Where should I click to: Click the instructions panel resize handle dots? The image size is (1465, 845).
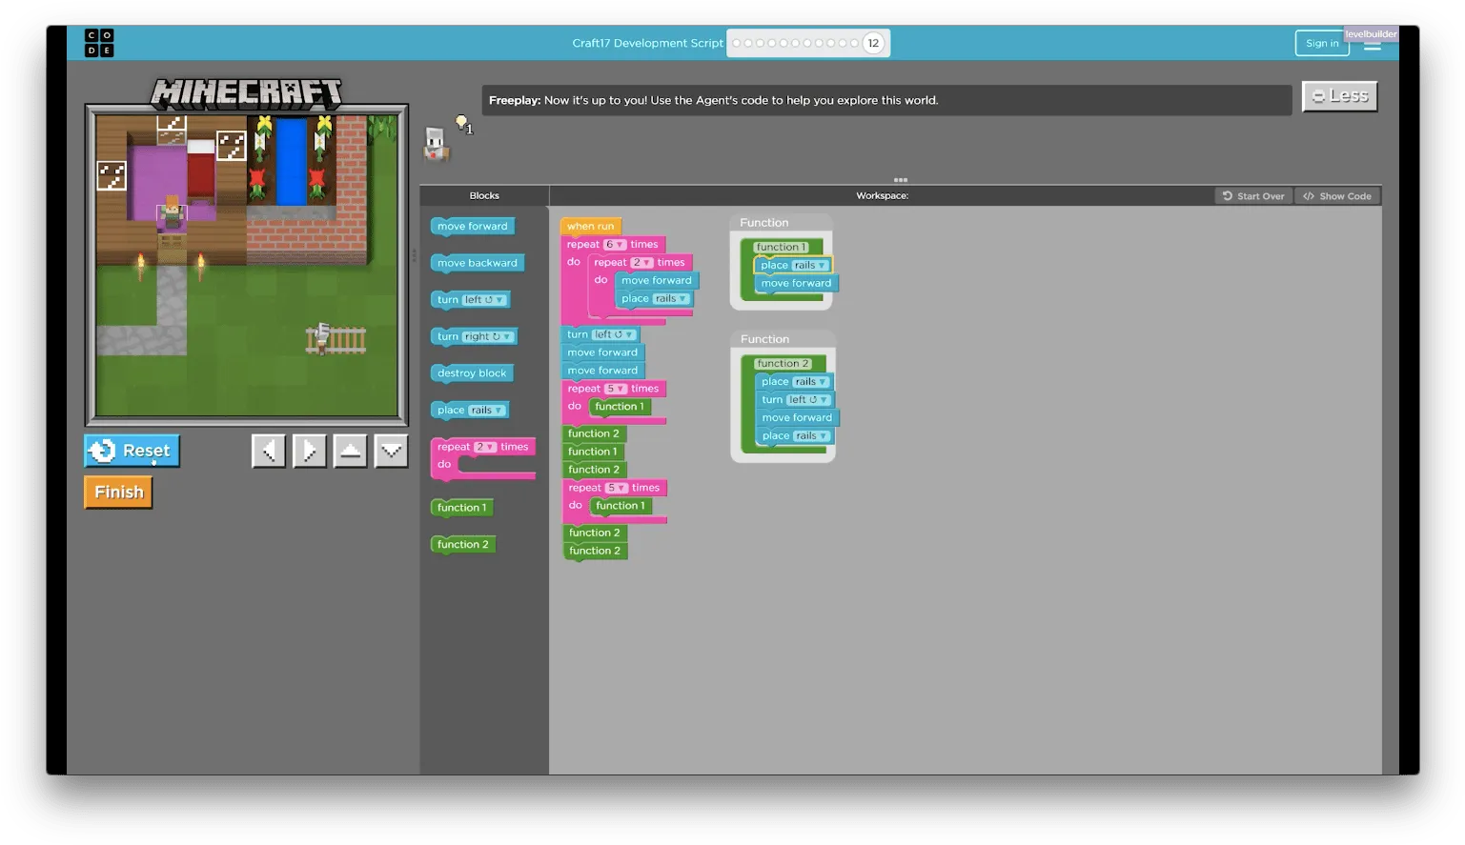(x=901, y=180)
